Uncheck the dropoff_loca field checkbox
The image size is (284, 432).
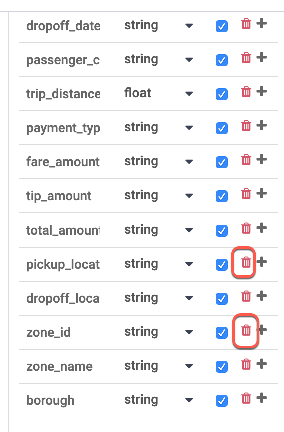coord(222,299)
